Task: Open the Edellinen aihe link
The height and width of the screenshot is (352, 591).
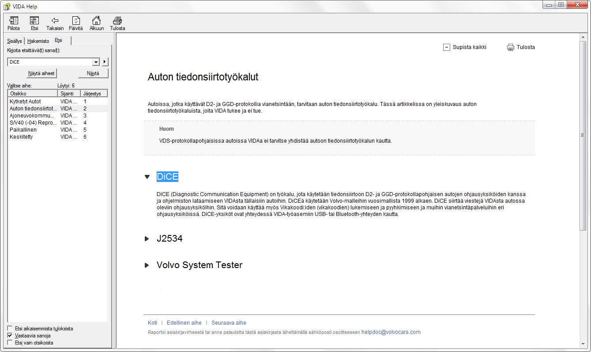Action: [184, 323]
